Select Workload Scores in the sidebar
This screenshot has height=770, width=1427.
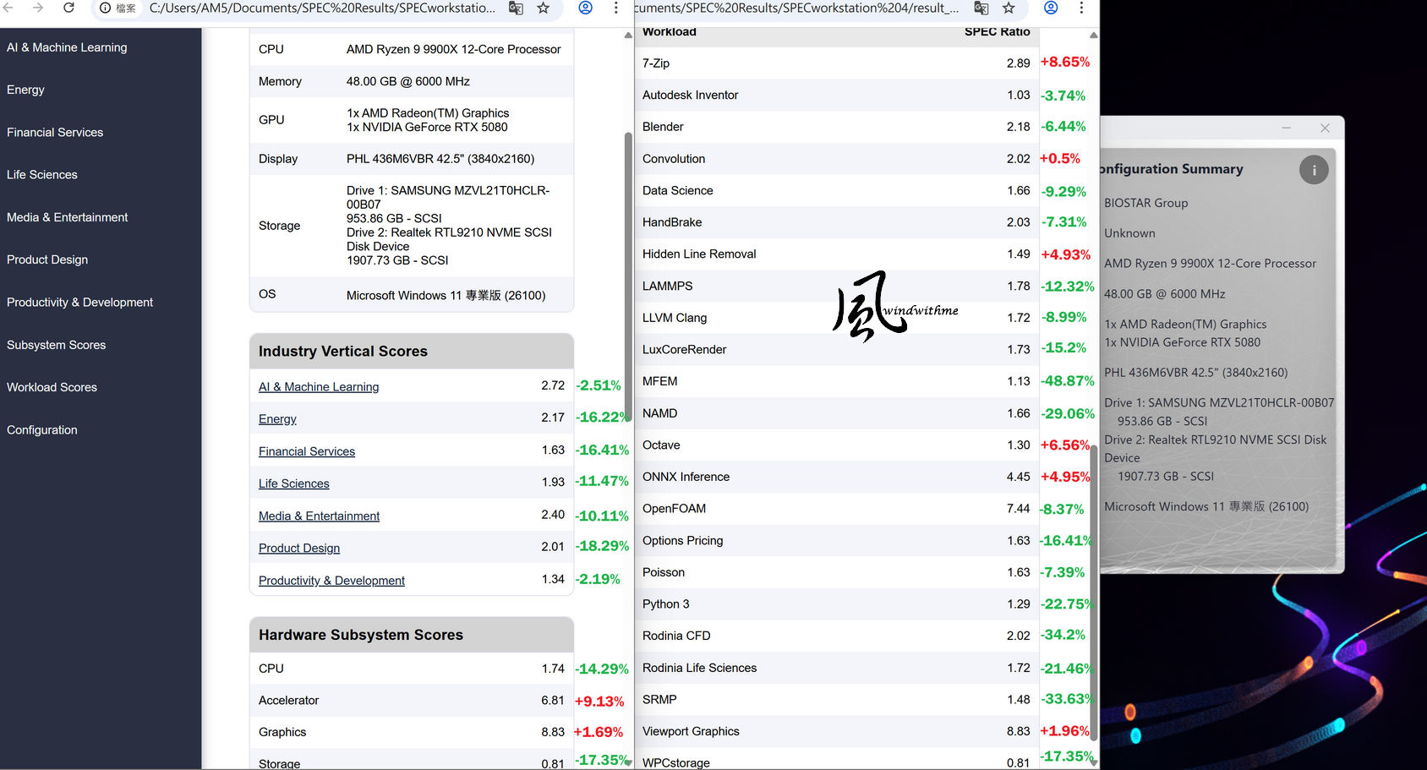coord(52,387)
